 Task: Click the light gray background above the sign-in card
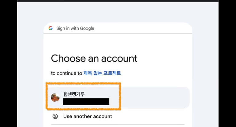pyautogui.click(x=118, y=12)
